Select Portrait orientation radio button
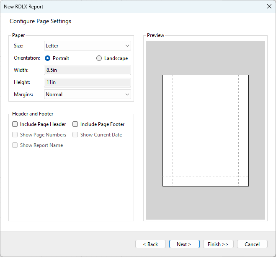276x257 pixels. pyautogui.click(x=47, y=58)
